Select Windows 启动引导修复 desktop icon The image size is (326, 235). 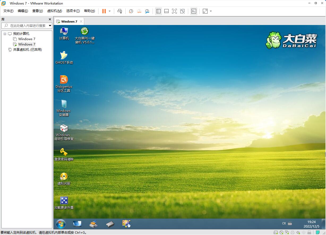[x=64, y=132]
